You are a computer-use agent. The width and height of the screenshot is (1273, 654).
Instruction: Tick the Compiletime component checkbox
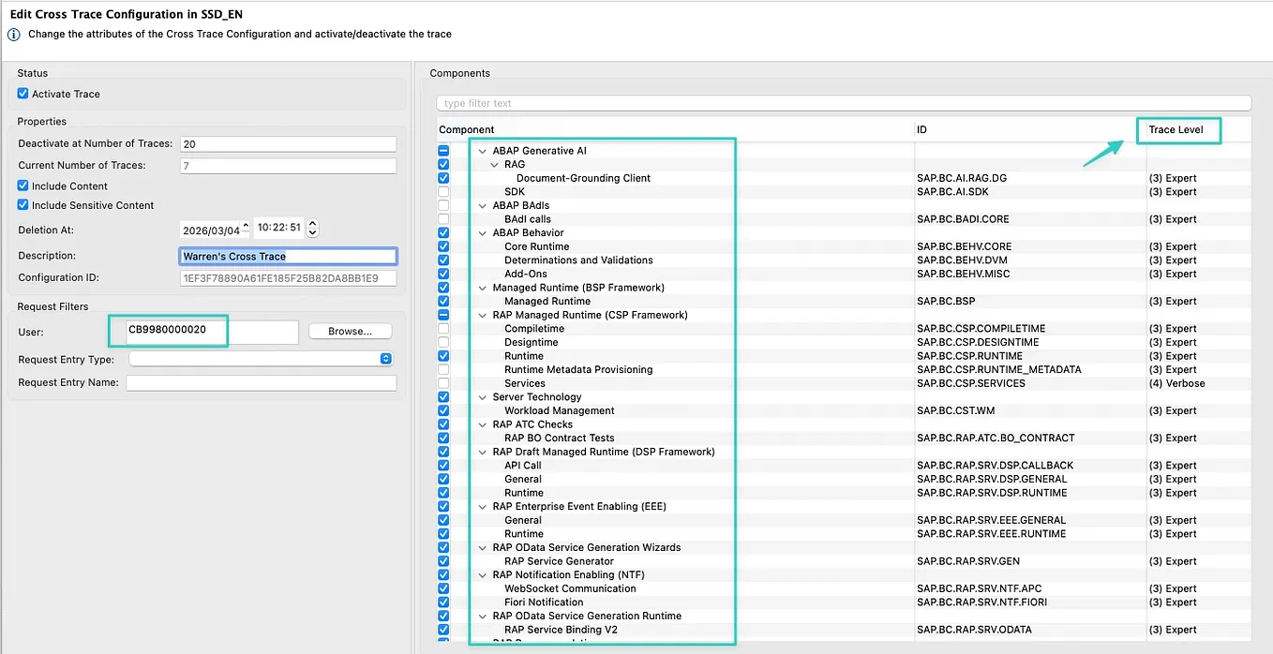(443, 329)
